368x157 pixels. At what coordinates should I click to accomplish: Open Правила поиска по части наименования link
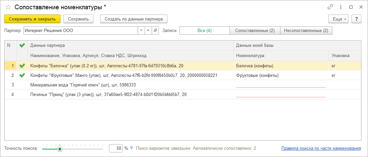point(321,148)
